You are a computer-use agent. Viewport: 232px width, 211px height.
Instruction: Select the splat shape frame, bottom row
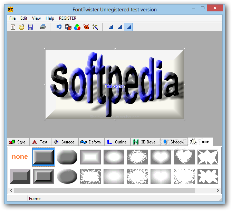(x=208, y=176)
